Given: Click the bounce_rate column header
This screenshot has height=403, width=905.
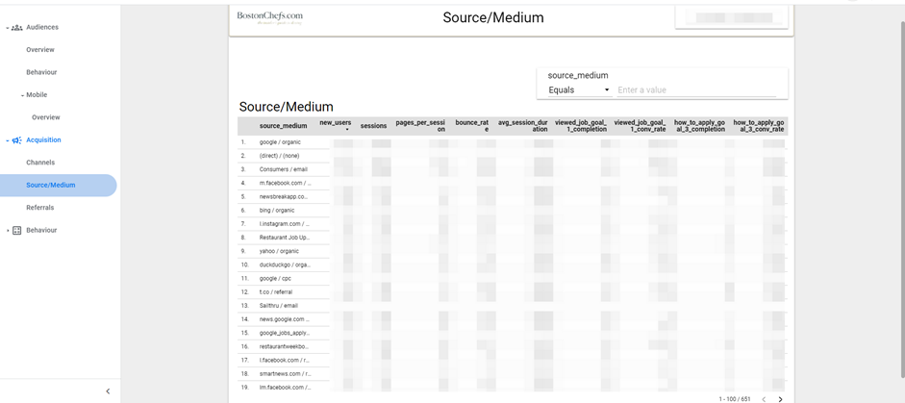Looking at the screenshot, I should [471, 126].
